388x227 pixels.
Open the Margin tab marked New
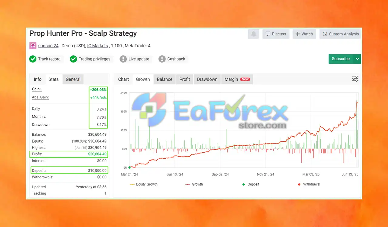[x=237, y=79]
